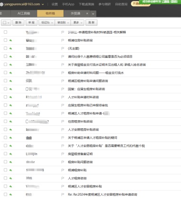Click replied arrow icon on (无主题) row
181x198 pixels.
(10, 48)
